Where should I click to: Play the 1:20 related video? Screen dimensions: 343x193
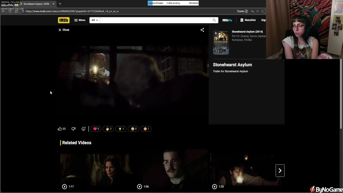click(247, 170)
